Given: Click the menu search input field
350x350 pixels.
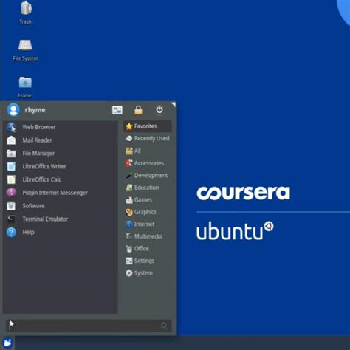Looking at the screenshot, I should coord(89,326).
